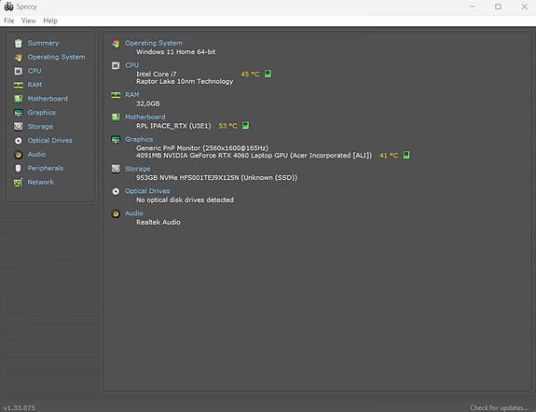The image size is (536, 412).
Task: Select the Motherboard sidebar icon
Action: point(18,99)
